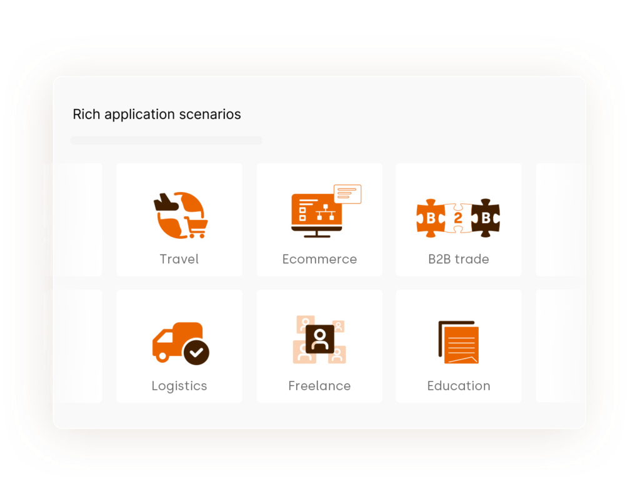The height and width of the screenshot is (494, 640).
Task: Click the dark puzzle piece labeled B
Action: (486, 218)
